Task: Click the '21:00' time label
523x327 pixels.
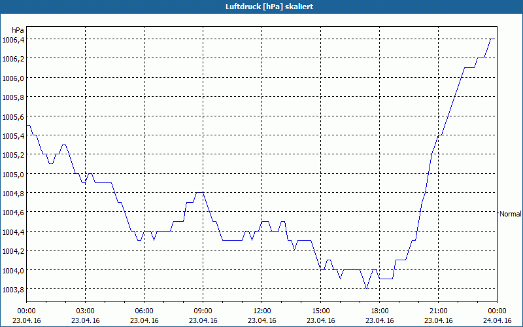Action: click(438, 311)
